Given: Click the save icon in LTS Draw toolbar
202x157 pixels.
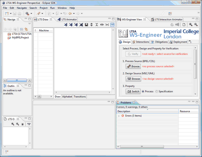Looking at the screenshot, I should (86, 25).
